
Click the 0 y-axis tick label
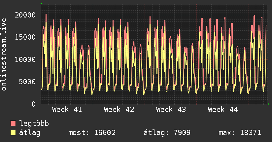(x=34, y=104)
